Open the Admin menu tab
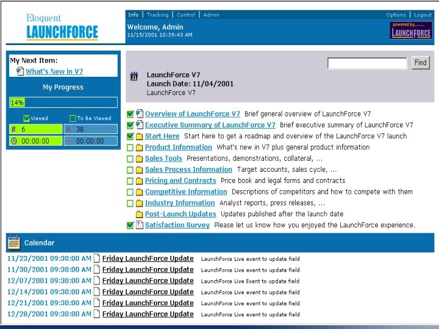Screen dimensions: 439x329 211,15
